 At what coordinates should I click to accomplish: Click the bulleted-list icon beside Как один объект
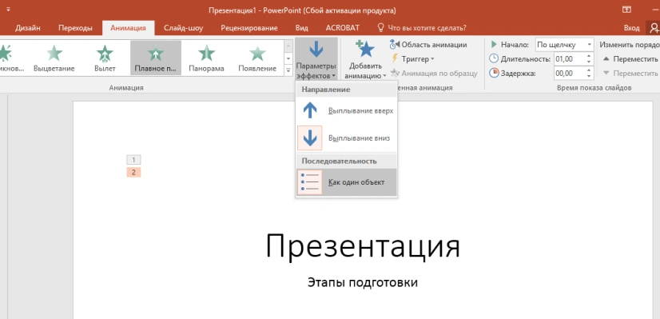[x=310, y=182]
